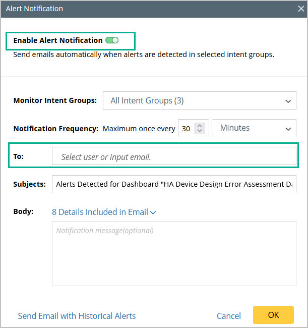Open the All Intent Groups (3) dropdown
Viewport: 308px width, 328px height.
click(x=199, y=100)
